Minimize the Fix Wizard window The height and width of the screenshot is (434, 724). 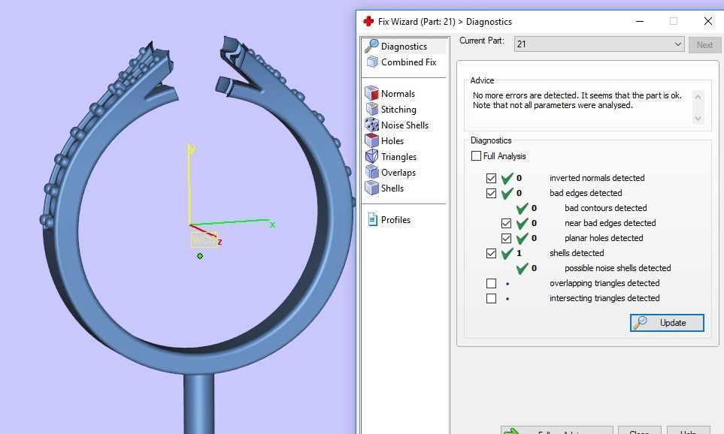pyautogui.click(x=640, y=21)
